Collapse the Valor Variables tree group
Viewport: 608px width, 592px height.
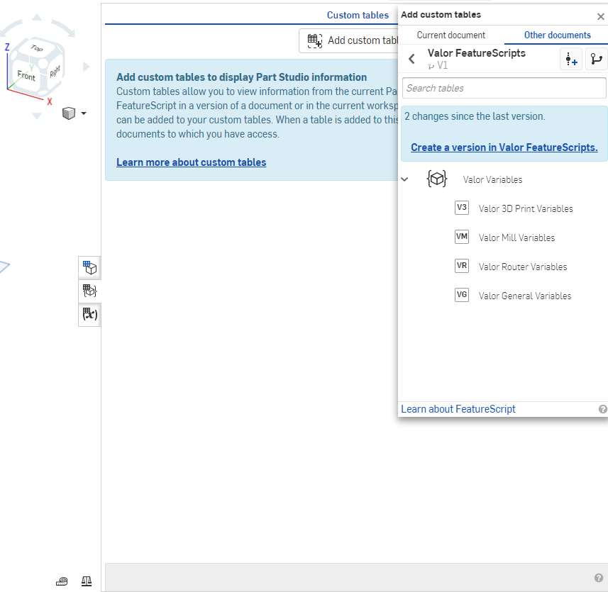[404, 179]
